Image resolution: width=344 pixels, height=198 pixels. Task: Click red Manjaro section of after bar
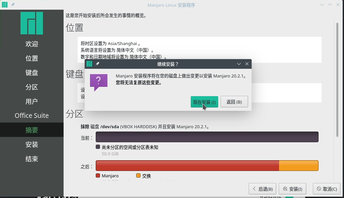pyautogui.click(x=187, y=166)
